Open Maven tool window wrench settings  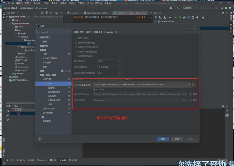click(203, 18)
